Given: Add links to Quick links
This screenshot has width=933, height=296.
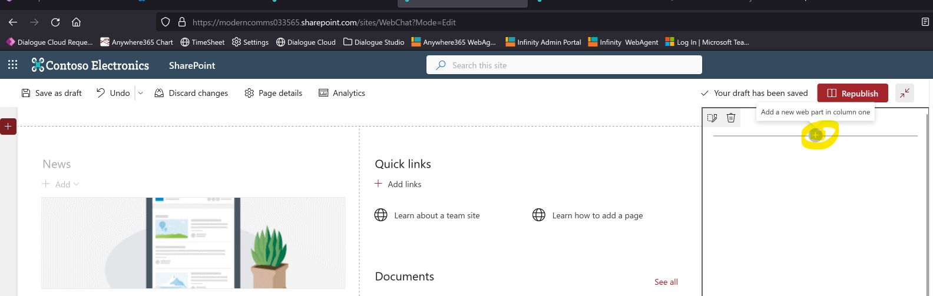Looking at the screenshot, I should 398,184.
